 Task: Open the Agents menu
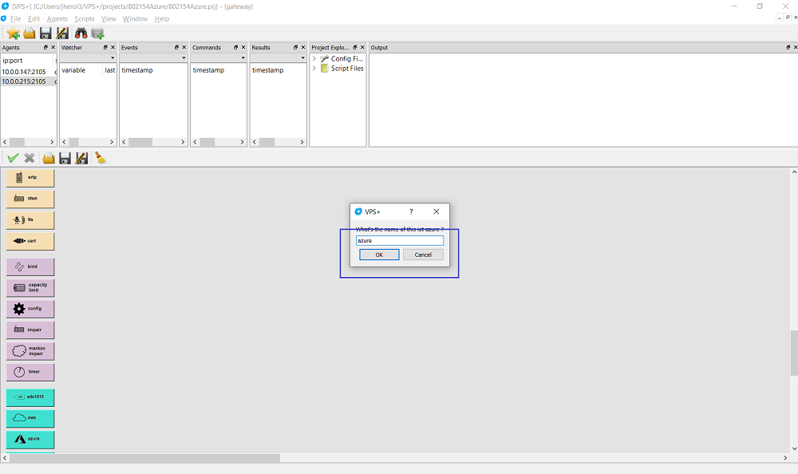57,18
